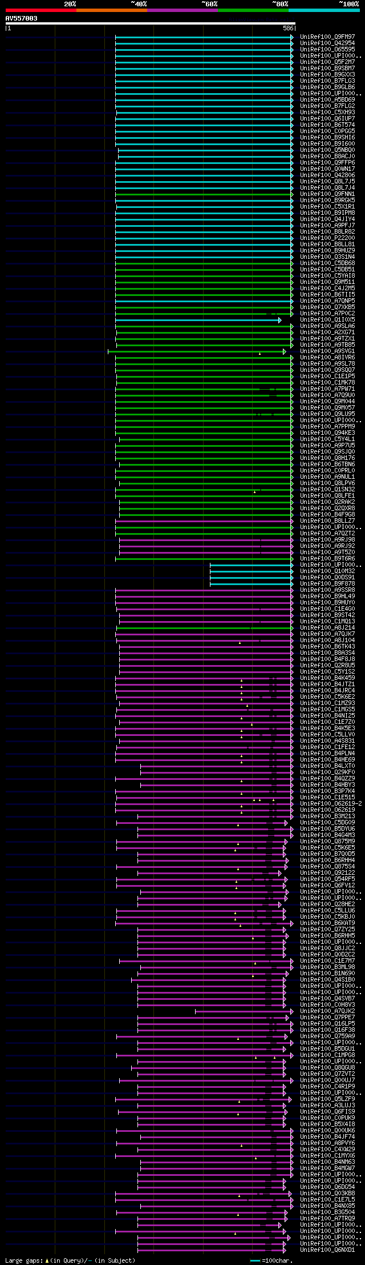Click the green alignment bar of UniRef100_A9SVG1
365x1265 pixels.
click(197, 351)
